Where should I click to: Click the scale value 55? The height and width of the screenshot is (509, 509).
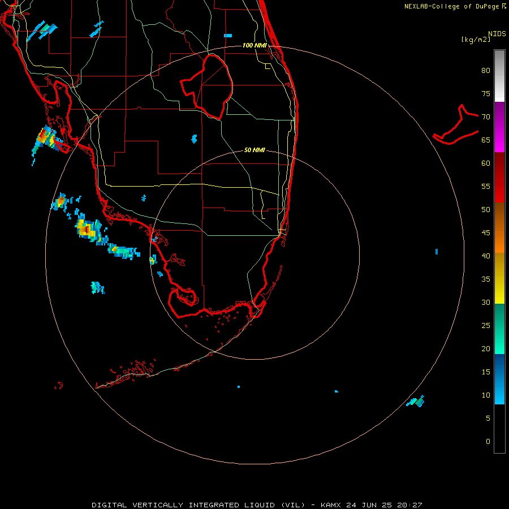pos(486,186)
